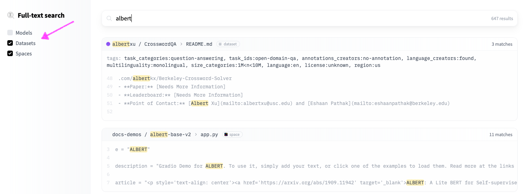
Task: Click the Full-text search magnifier logo icon
Action: click(x=11, y=15)
